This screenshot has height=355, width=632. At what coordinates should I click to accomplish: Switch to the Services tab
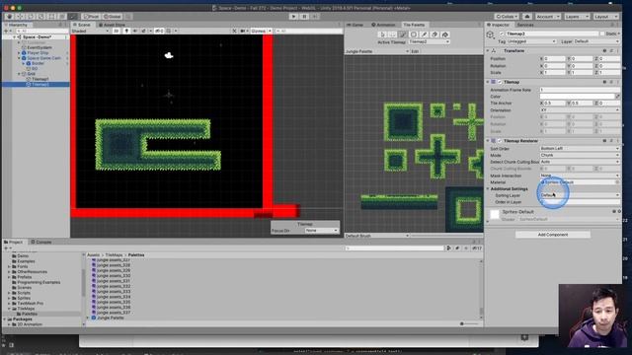tap(525, 25)
